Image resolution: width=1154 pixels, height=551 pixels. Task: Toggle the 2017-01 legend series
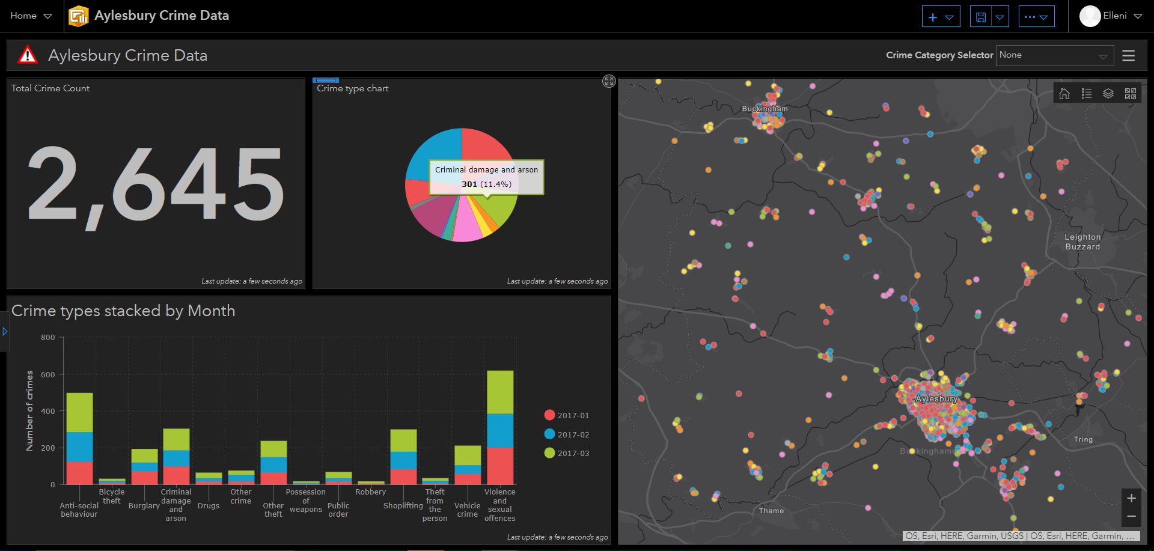pyautogui.click(x=566, y=415)
